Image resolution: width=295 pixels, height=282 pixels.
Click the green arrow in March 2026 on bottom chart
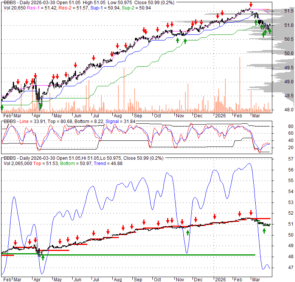pos(264,231)
